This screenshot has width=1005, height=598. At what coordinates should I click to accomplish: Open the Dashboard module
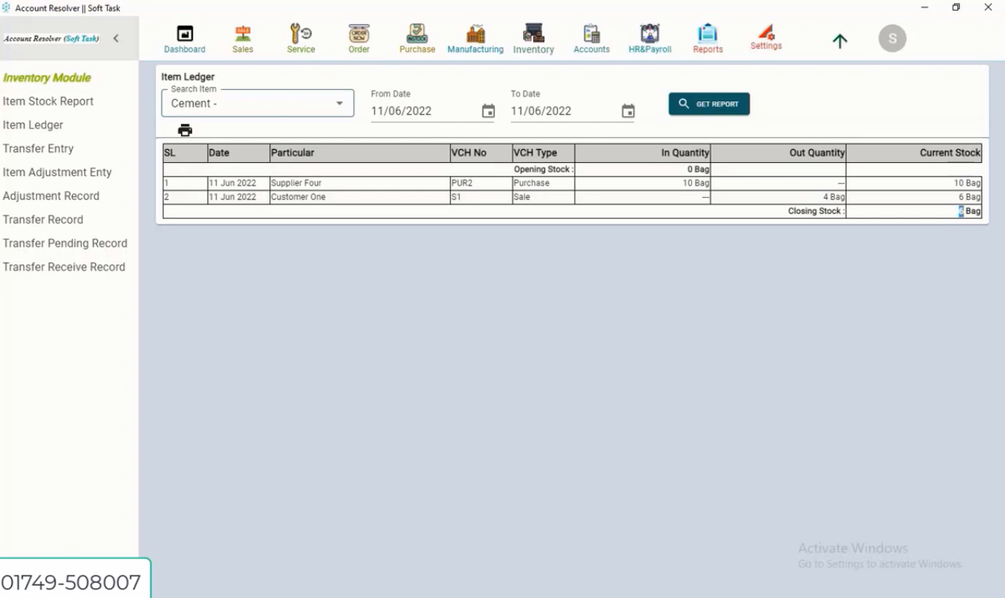(184, 37)
